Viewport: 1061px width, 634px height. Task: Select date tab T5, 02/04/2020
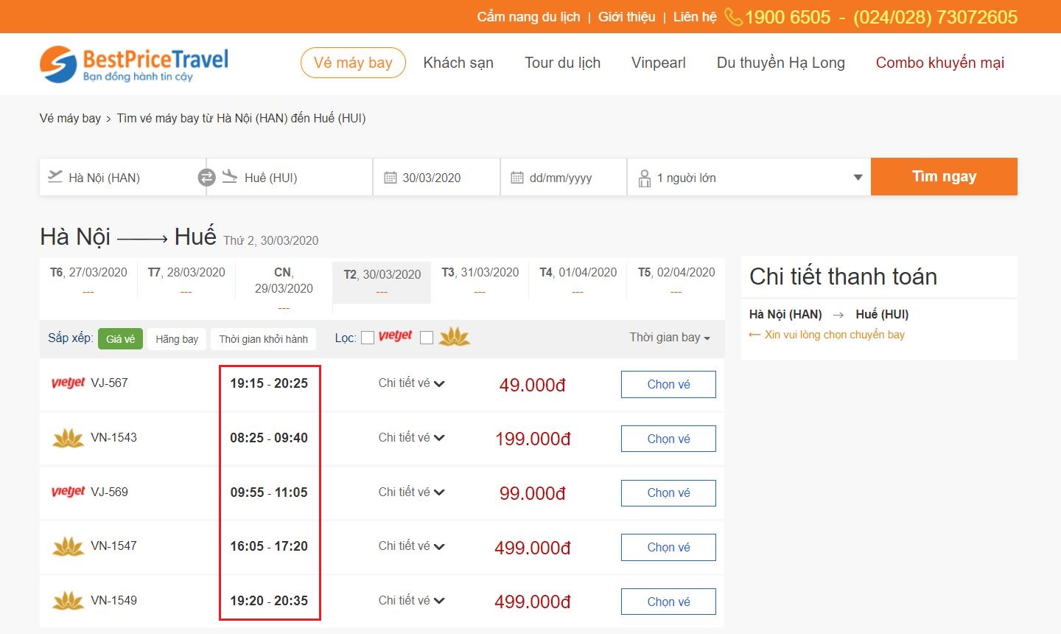point(676,281)
